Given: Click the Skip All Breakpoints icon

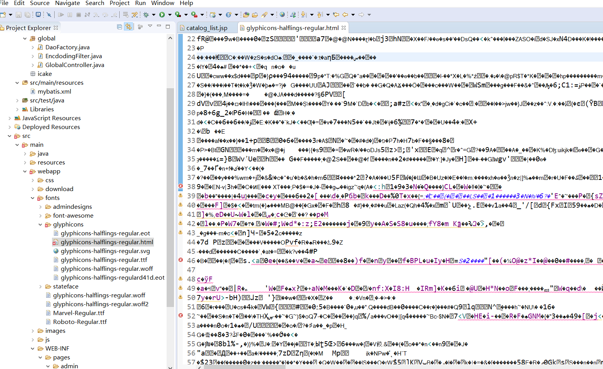Looking at the screenshot, I should click(x=49, y=15).
